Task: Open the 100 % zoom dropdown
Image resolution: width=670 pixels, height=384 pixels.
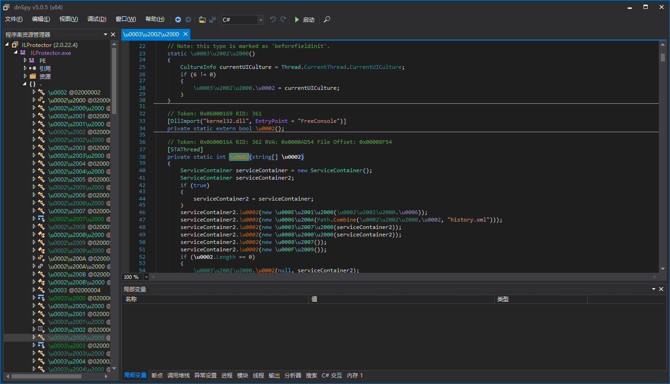Action: (146, 277)
